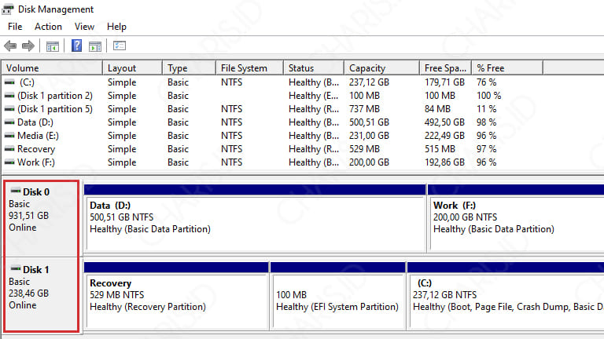Click the 238,46 GB size under Disk 1
The width and height of the screenshot is (604, 339).
29,293
